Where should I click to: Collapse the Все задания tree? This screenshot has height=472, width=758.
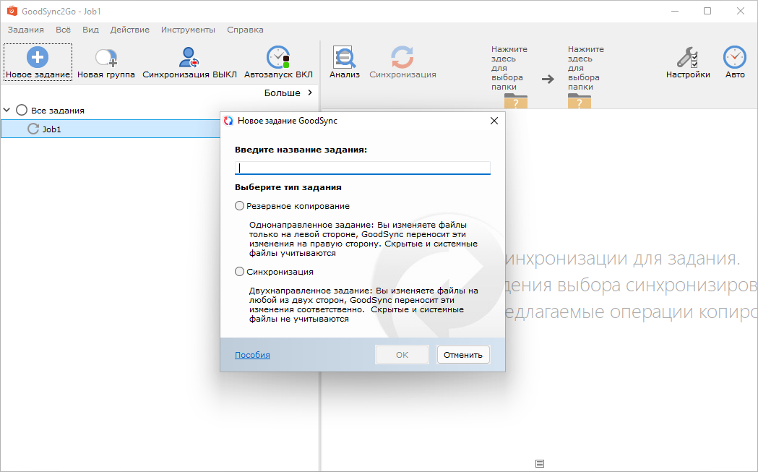(7, 111)
